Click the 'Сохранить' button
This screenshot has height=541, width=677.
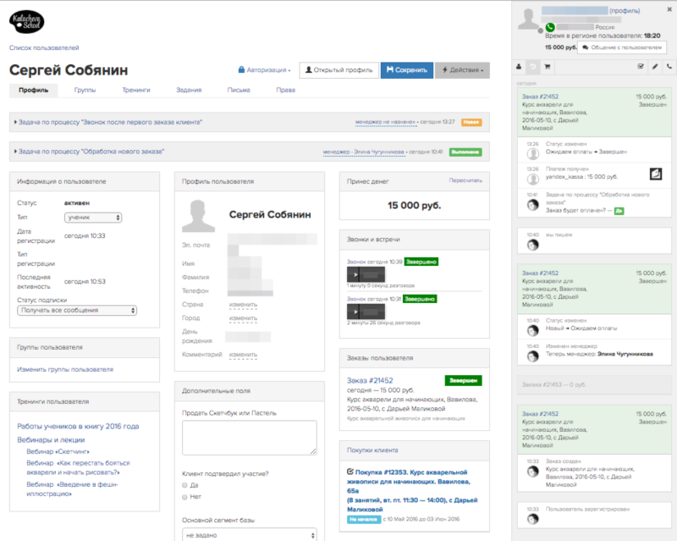[x=407, y=70]
